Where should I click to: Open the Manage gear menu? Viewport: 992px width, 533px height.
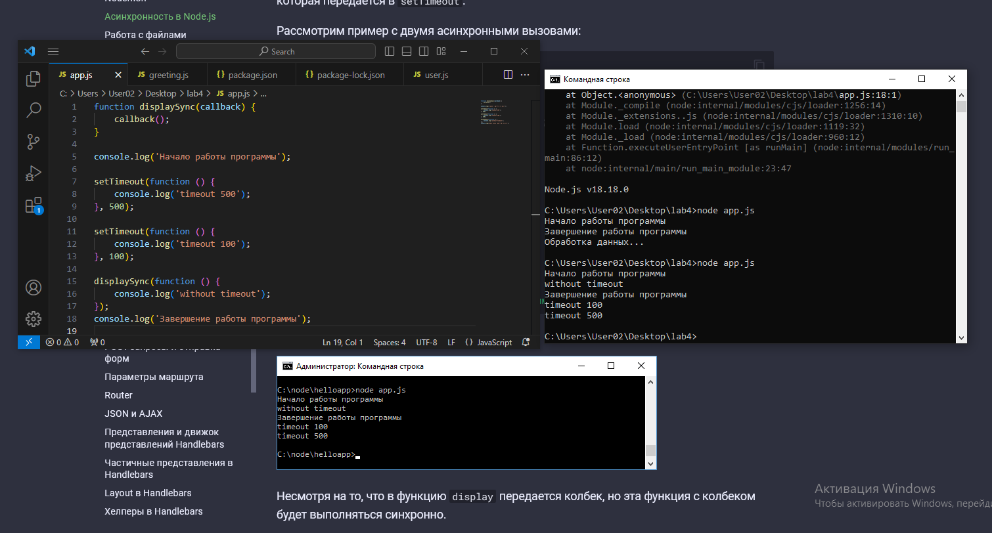[x=33, y=319]
